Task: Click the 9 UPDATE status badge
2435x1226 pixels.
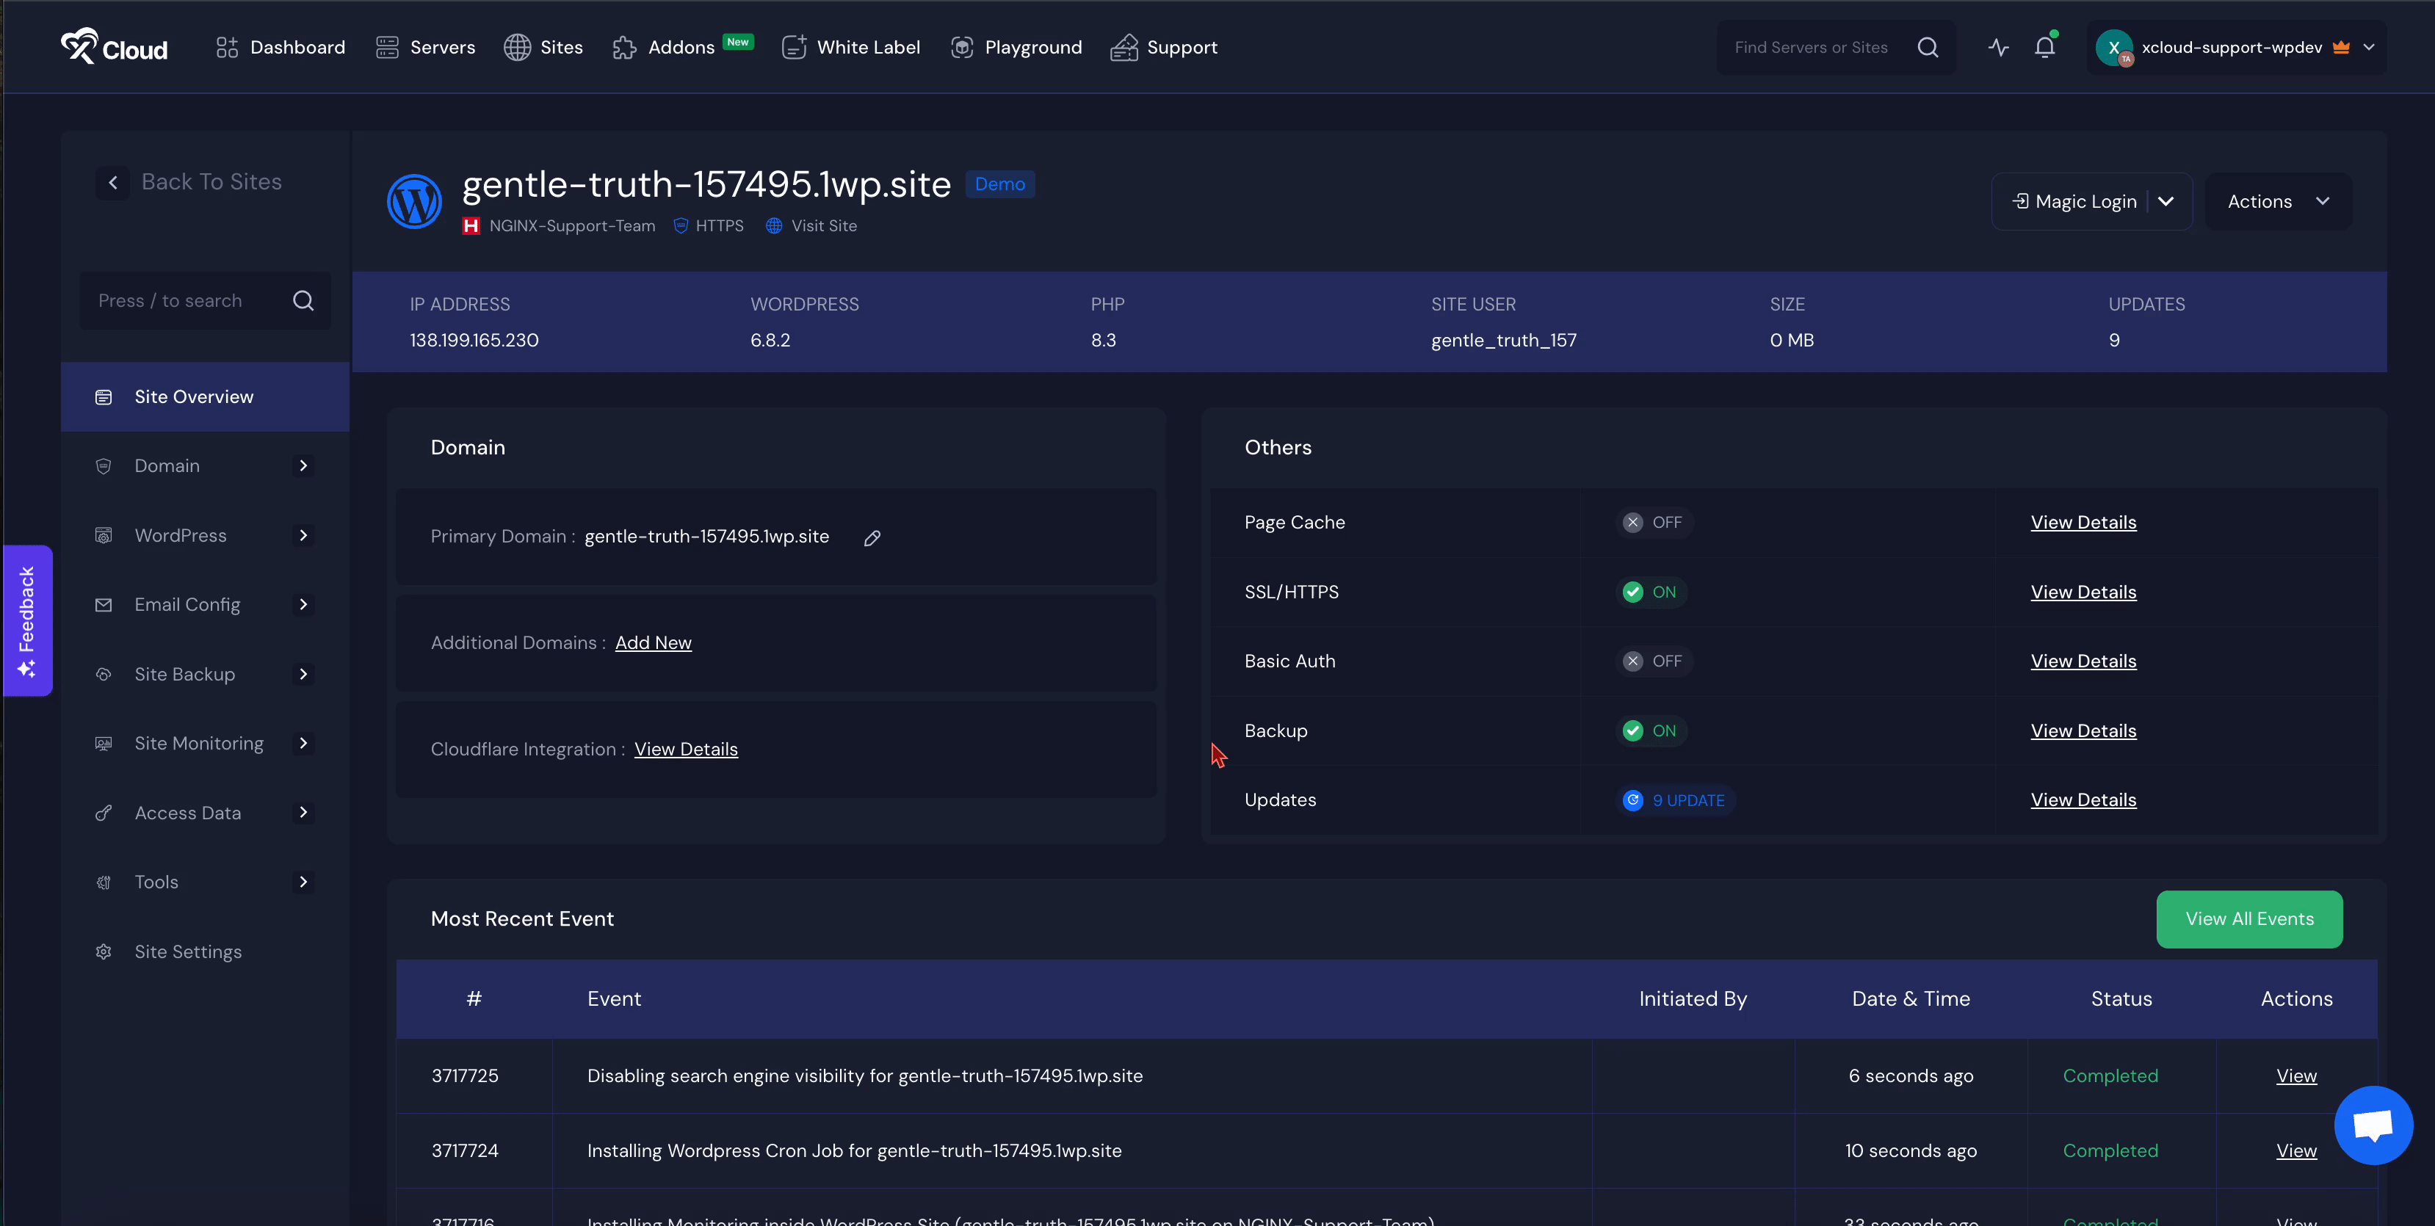Action: pos(1675,801)
